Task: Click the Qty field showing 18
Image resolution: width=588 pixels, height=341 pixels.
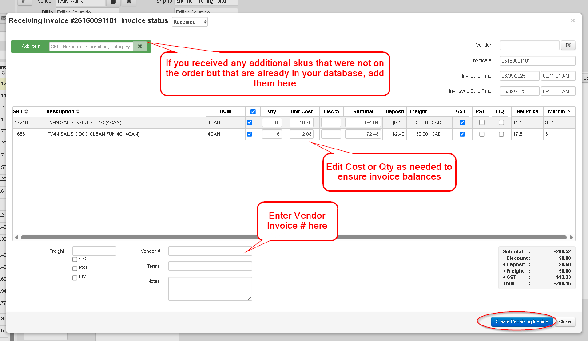Action: click(x=272, y=122)
